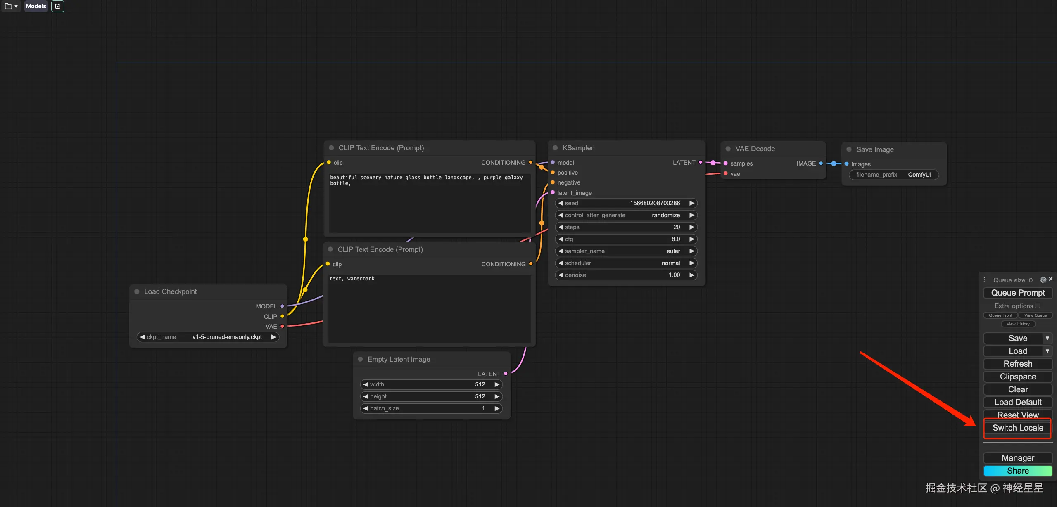Click the folder icon at top left

[8, 6]
